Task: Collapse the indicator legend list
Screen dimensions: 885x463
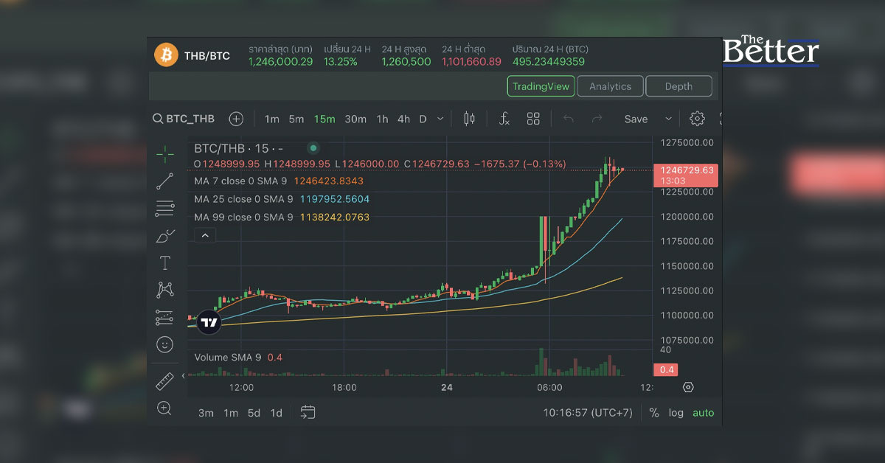Action: [205, 236]
